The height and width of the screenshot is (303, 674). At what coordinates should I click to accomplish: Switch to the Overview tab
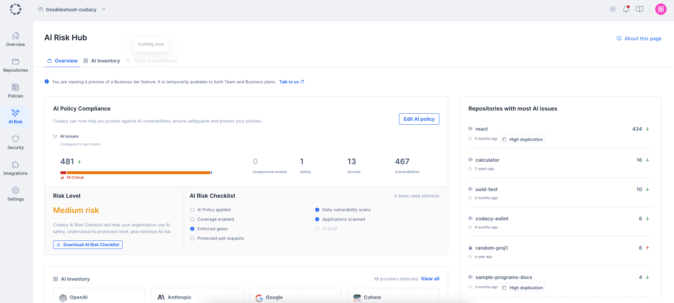(63, 61)
